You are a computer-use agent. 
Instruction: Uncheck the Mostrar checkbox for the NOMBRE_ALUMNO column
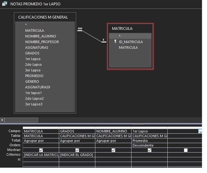[114, 150]
